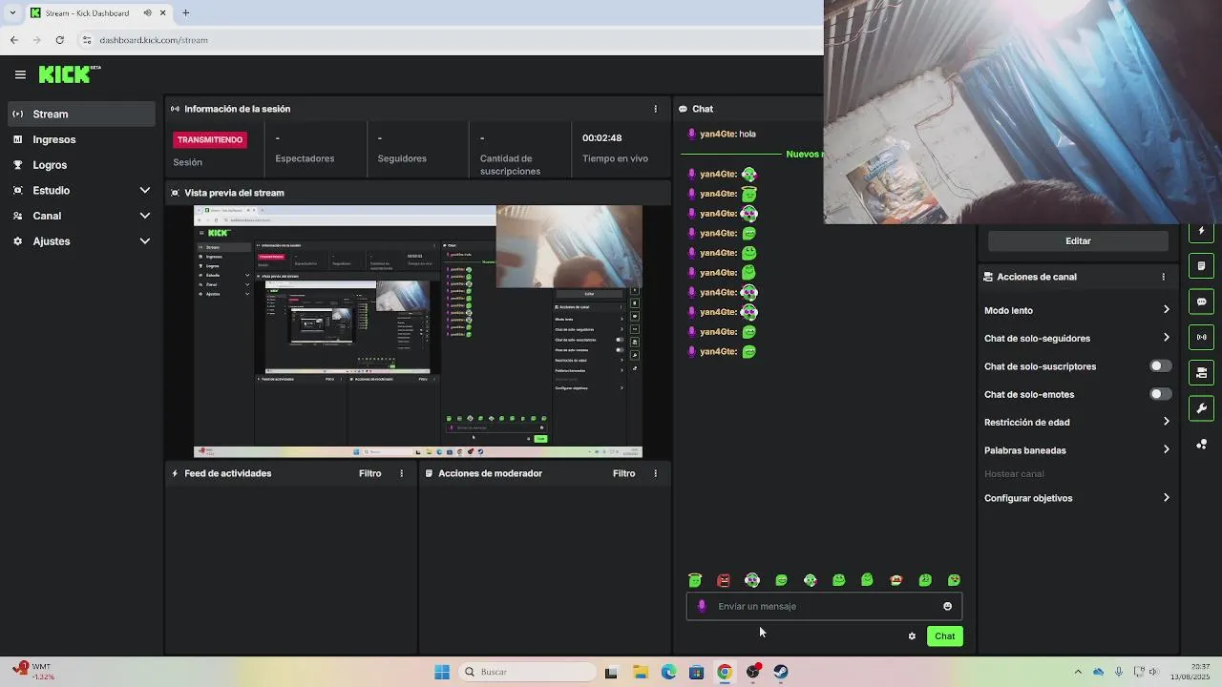
Task: Click the green Chat send button
Action: [944, 636]
